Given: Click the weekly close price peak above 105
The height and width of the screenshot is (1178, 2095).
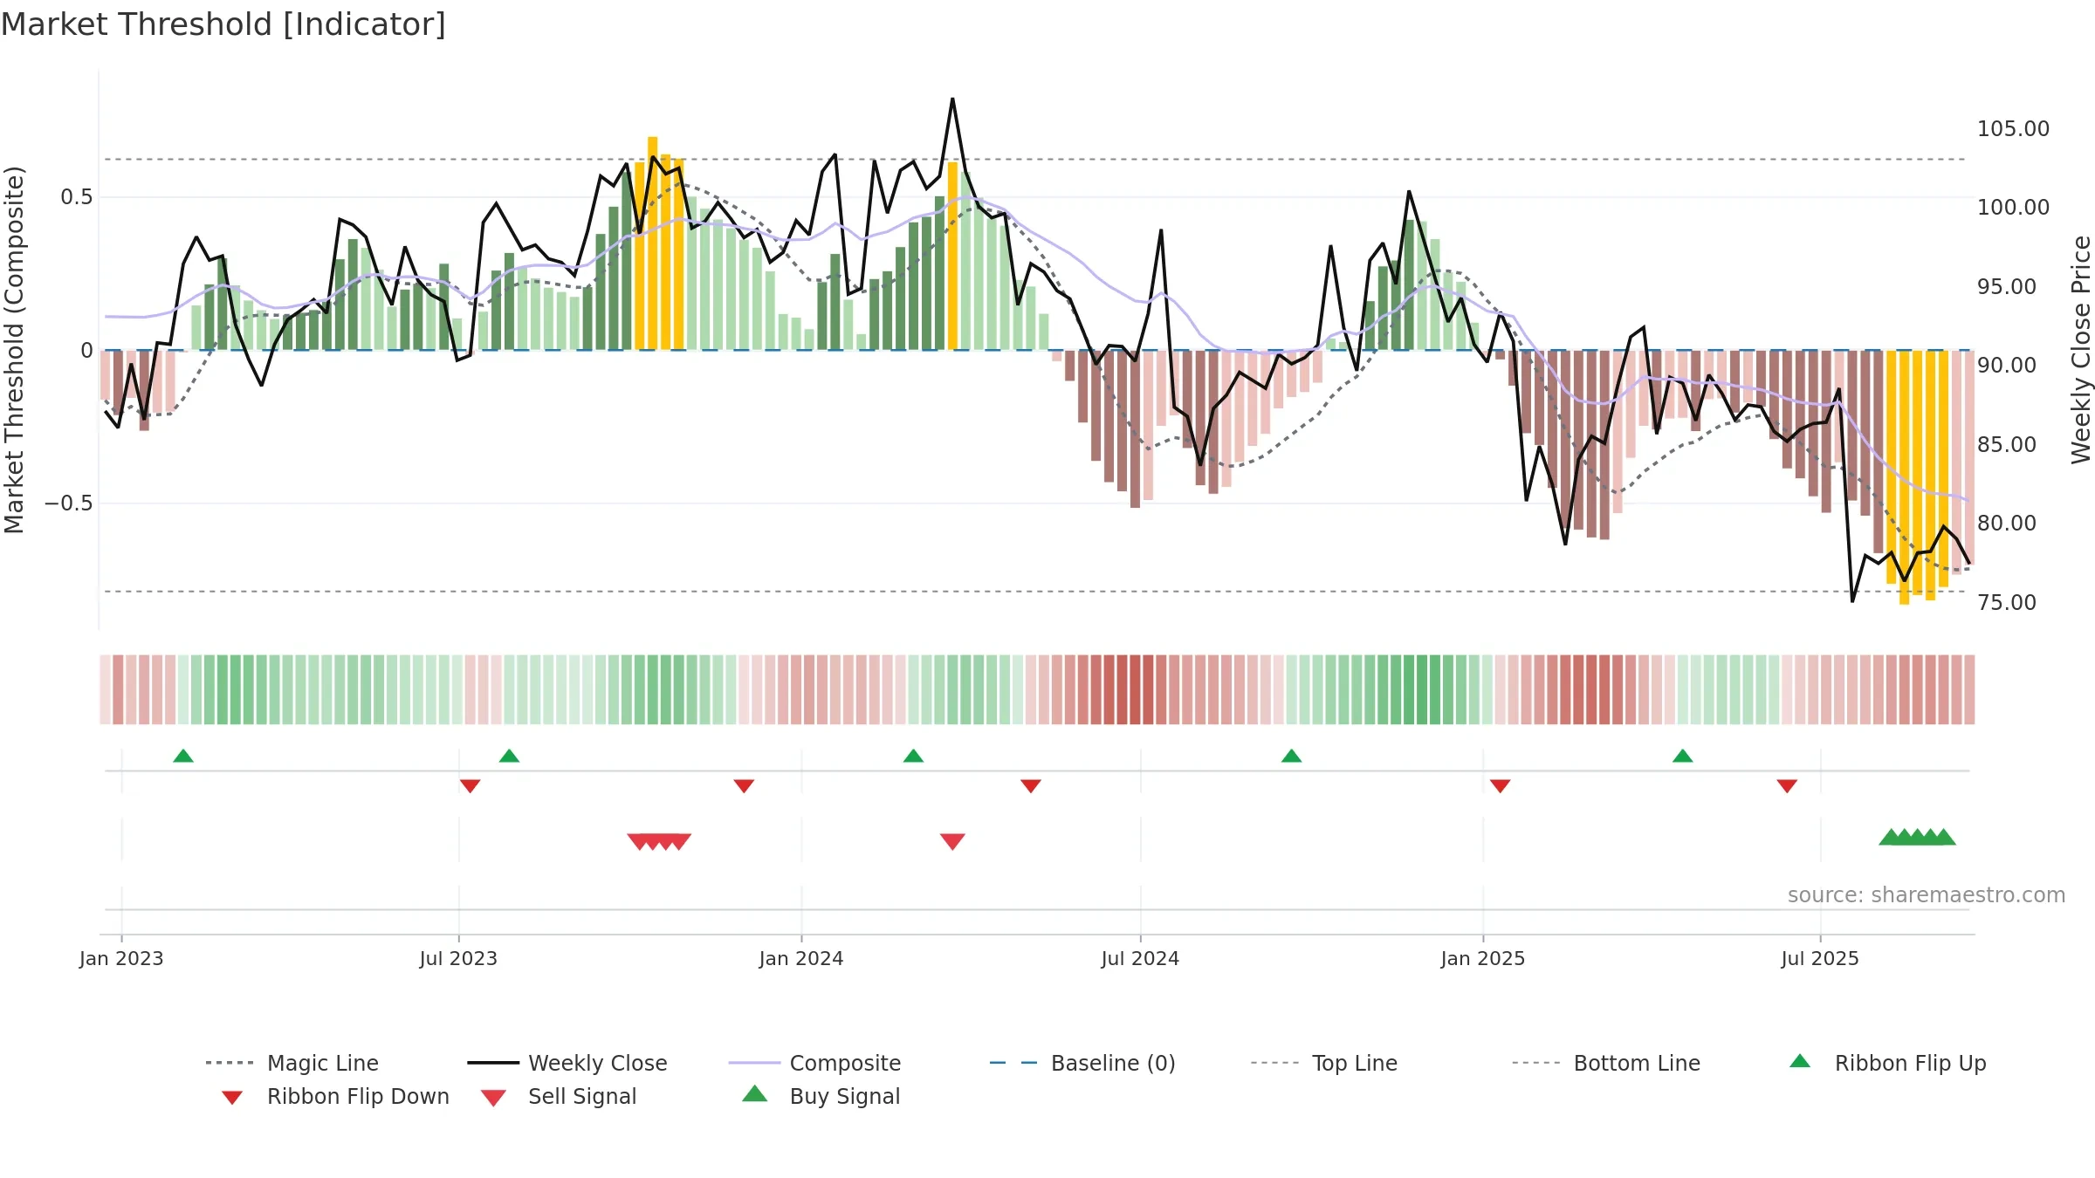Looking at the screenshot, I should pyautogui.click(x=952, y=99).
